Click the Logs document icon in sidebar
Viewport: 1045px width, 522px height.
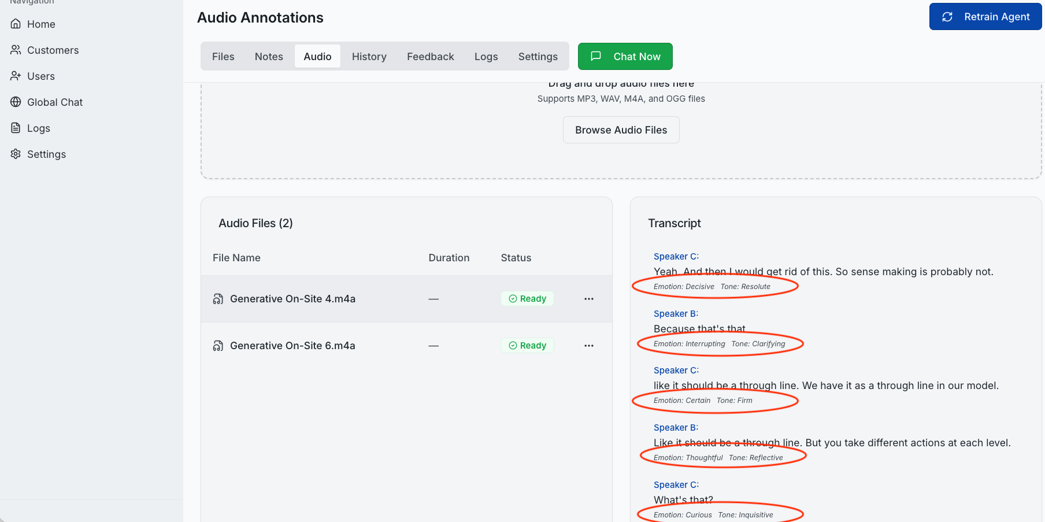(16, 128)
